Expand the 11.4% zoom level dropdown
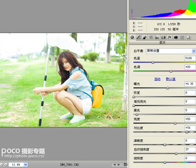The width and height of the screenshot is (196, 168). coord(25,164)
